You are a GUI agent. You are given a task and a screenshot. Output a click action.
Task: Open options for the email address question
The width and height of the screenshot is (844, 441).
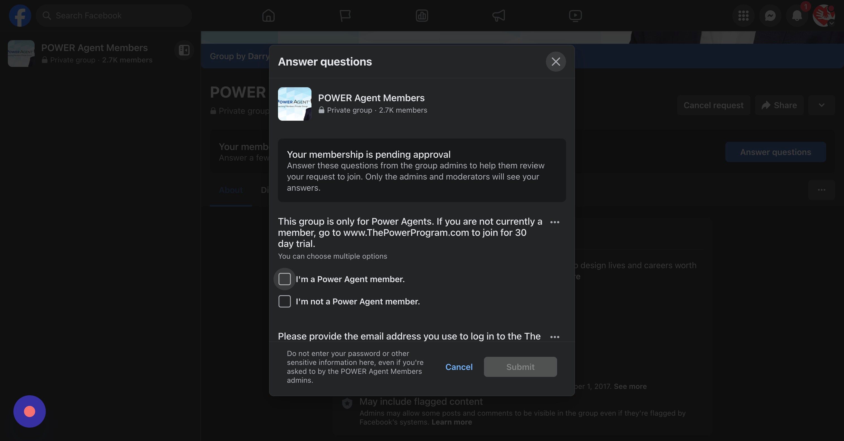point(555,337)
